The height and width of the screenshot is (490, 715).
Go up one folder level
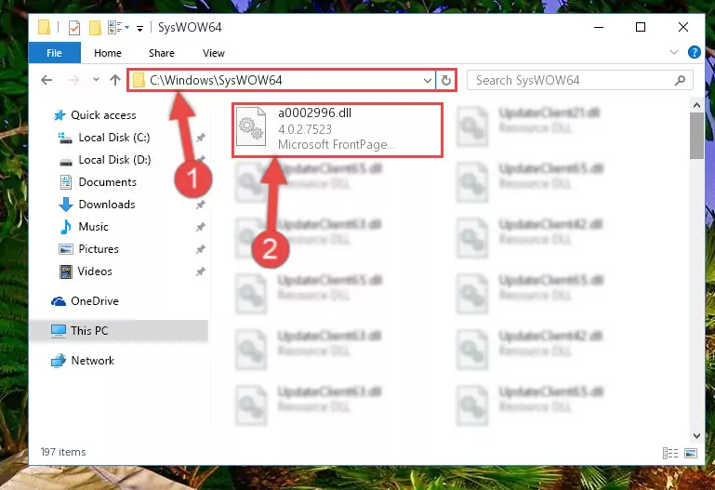point(115,80)
